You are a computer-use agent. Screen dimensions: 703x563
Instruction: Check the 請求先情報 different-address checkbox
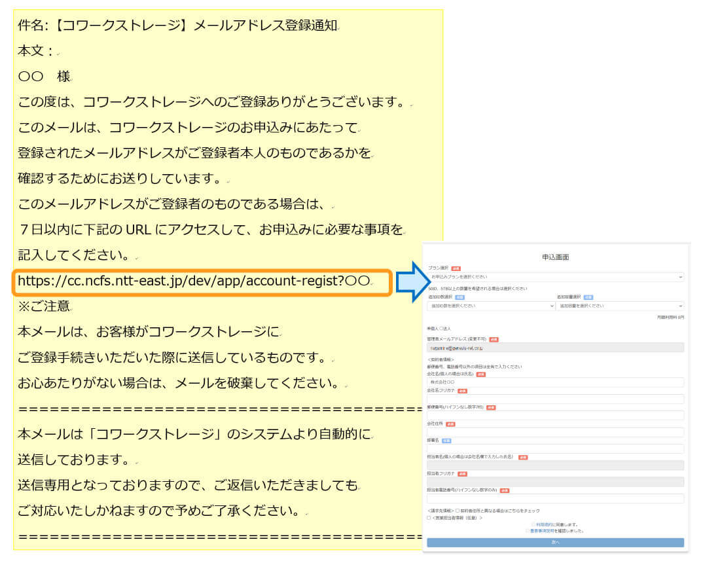pyautogui.click(x=458, y=511)
